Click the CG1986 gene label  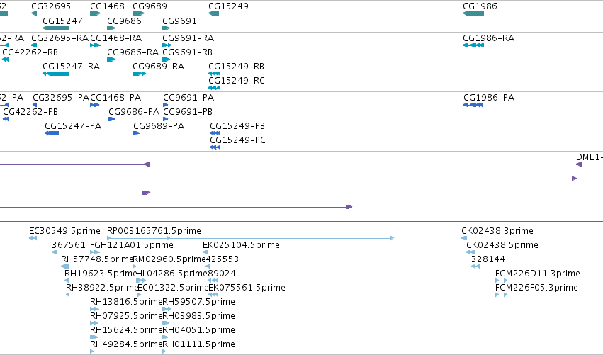(x=480, y=6)
